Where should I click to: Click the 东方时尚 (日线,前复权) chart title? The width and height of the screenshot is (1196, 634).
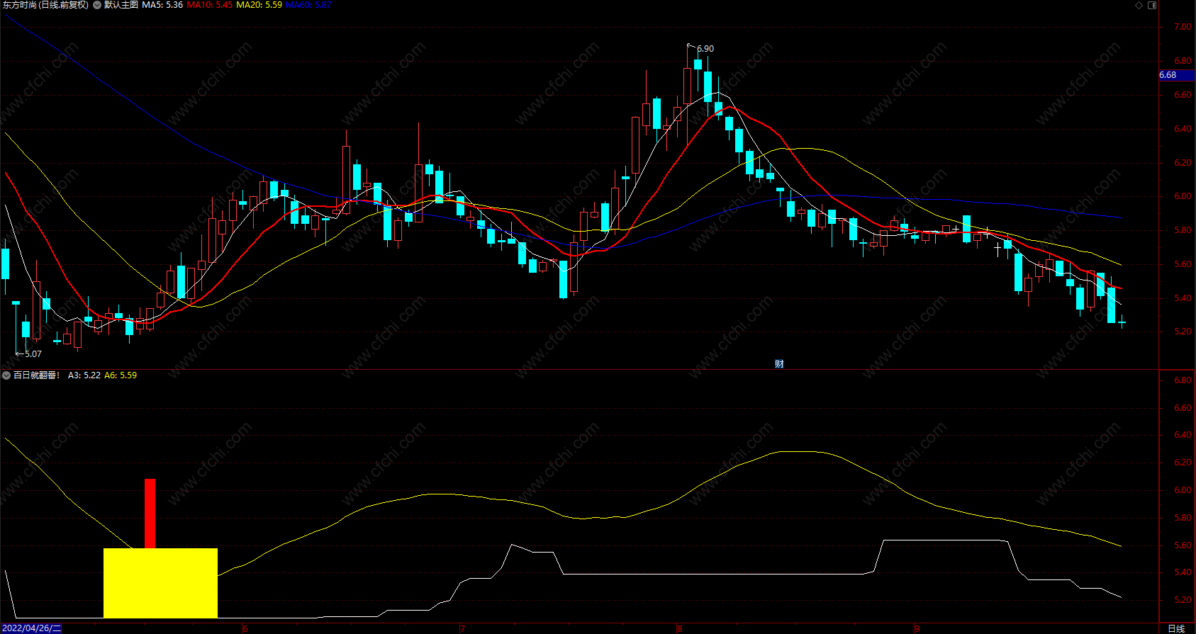45,5
